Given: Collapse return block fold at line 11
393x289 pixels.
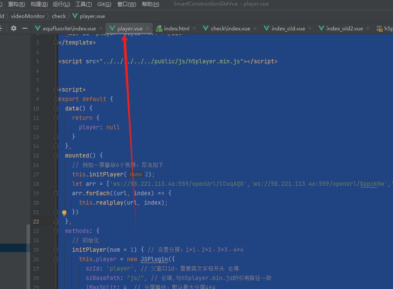Looking at the screenshot, I should [x=56, y=118].
